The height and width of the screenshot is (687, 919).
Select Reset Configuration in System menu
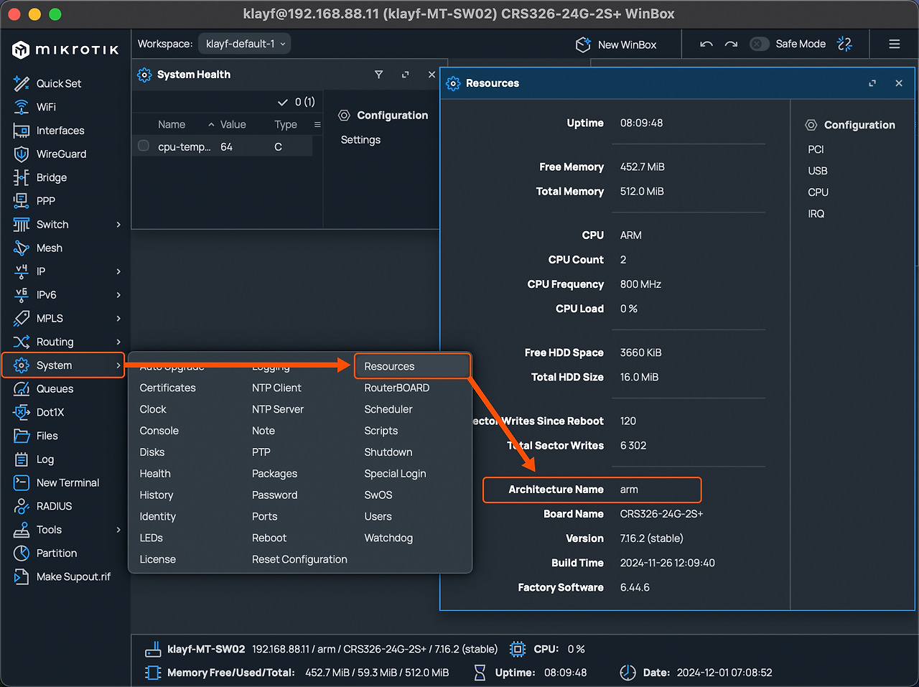[299, 559]
